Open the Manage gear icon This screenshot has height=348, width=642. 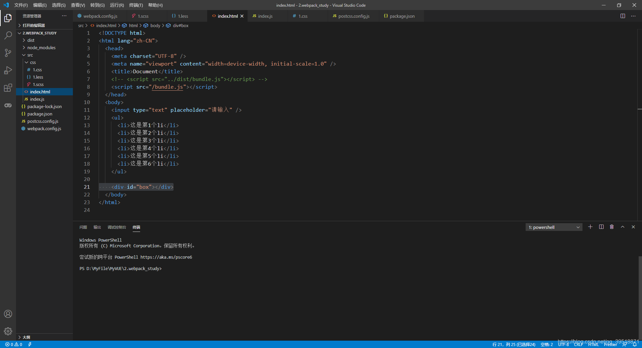[x=8, y=331]
